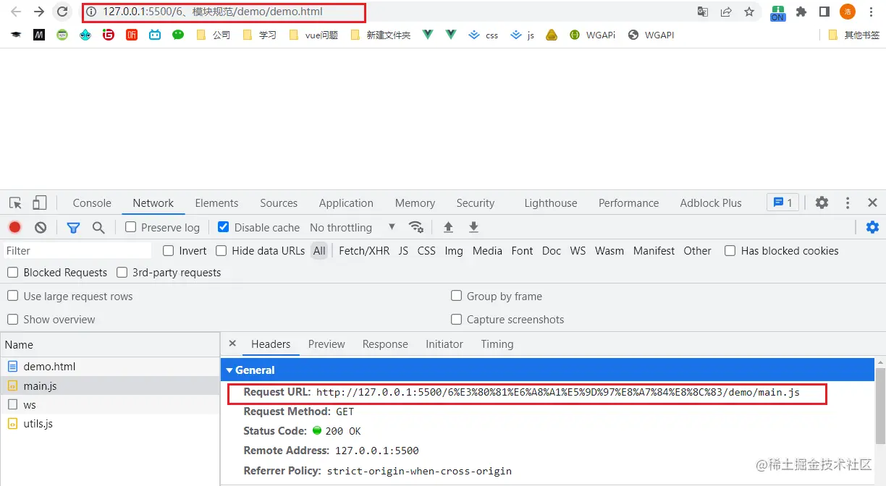Enable the Capture screenshots checkbox
The width and height of the screenshot is (886, 486).
tap(456, 319)
